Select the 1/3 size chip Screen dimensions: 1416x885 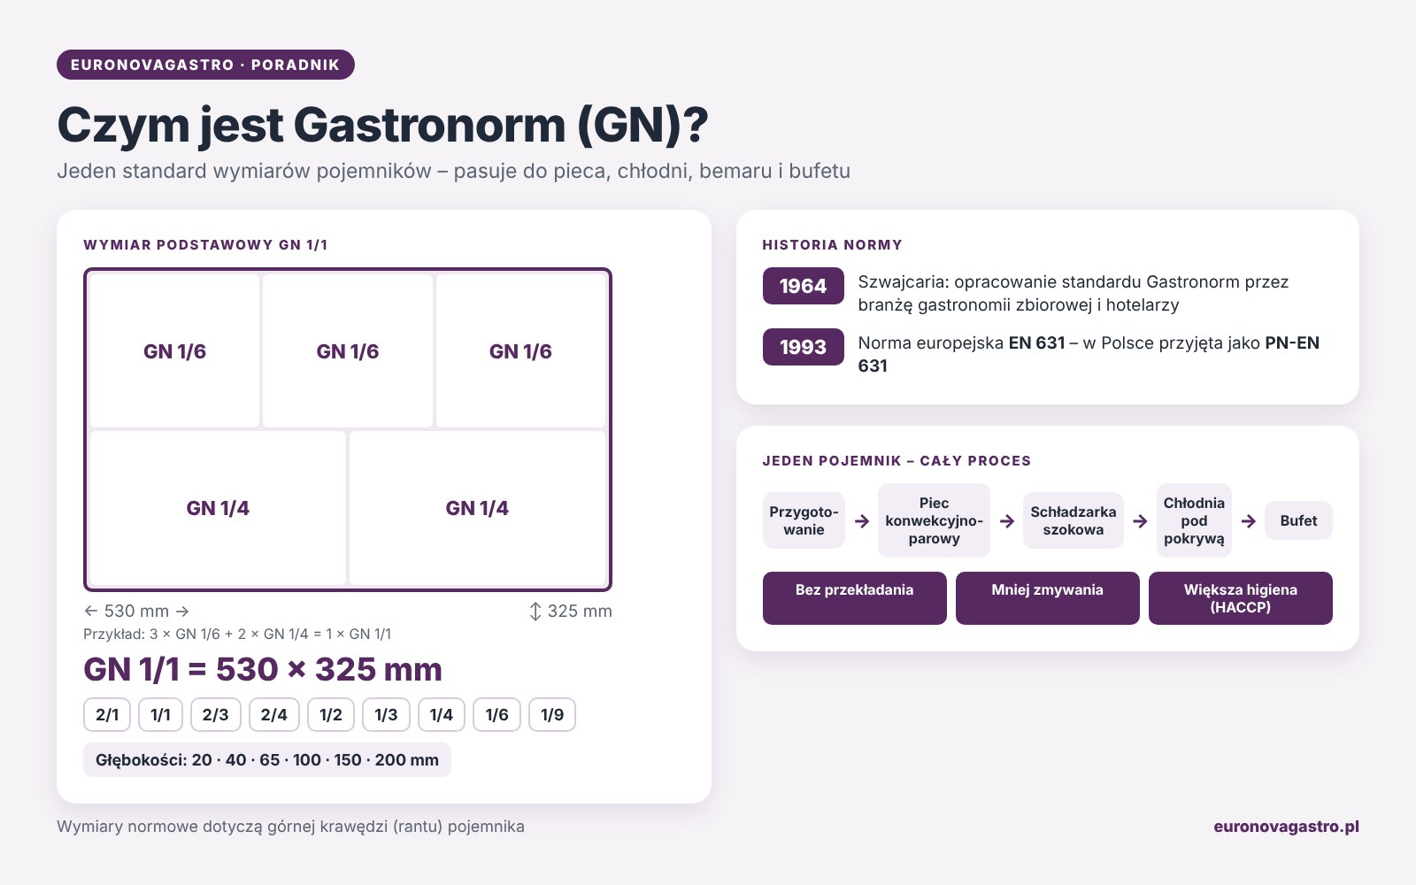click(x=386, y=715)
